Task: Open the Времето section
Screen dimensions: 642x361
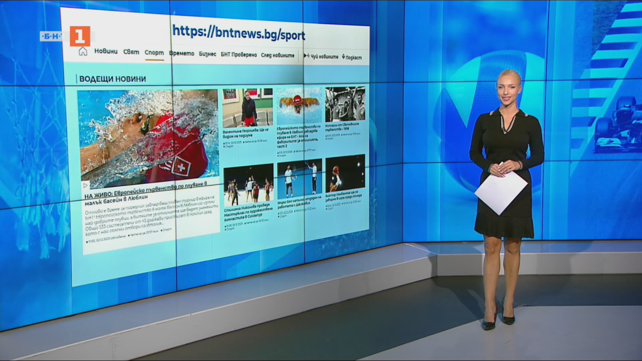Action: [182, 53]
